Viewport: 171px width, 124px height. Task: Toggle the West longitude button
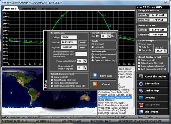(82, 48)
